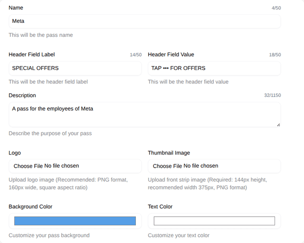Click the "Text Color" label
Screen dimensions: 304x243
(x=160, y=207)
